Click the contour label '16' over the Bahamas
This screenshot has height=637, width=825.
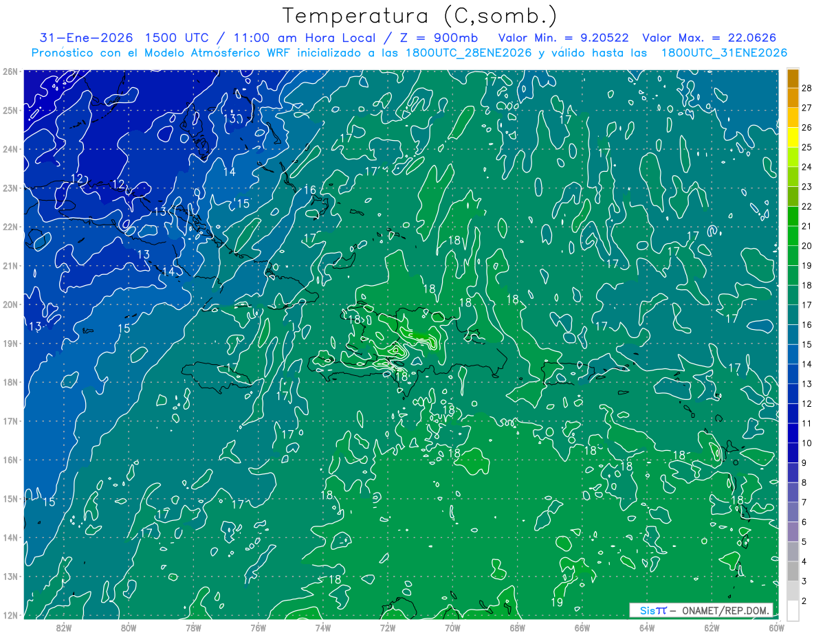coord(310,190)
